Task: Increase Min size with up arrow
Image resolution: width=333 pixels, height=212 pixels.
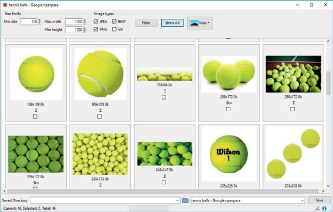Action: pos(40,20)
